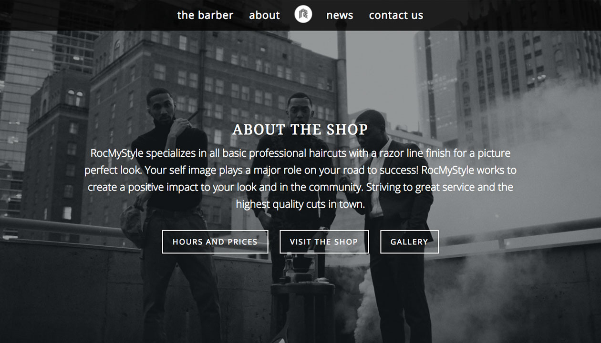This screenshot has width=601, height=343.
Task: Click the "highest quality cuts in town" line
Action: click(300, 205)
